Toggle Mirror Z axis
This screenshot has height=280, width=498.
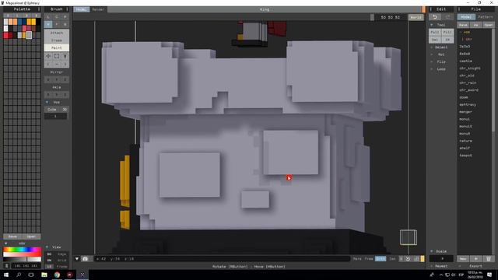click(x=65, y=79)
